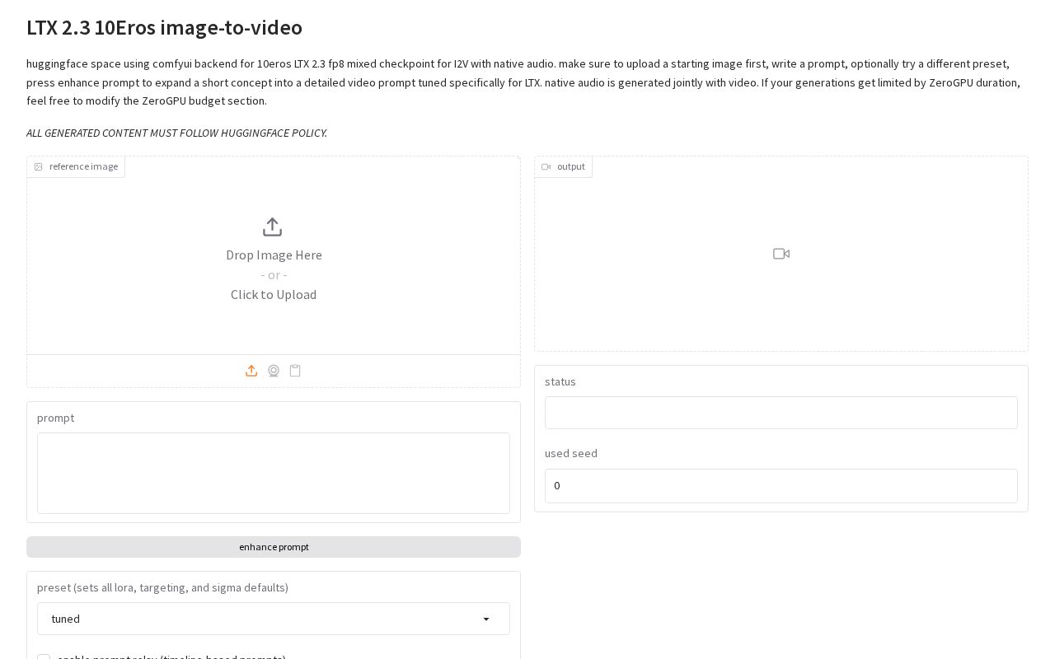This screenshot has height=659, width=1055.
Task: Select the used seed number field
Action: tap(781, 486)
